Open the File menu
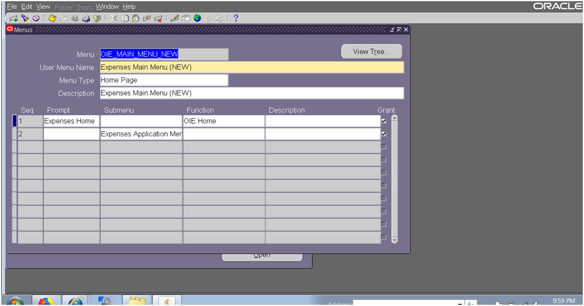 (12, 7)
